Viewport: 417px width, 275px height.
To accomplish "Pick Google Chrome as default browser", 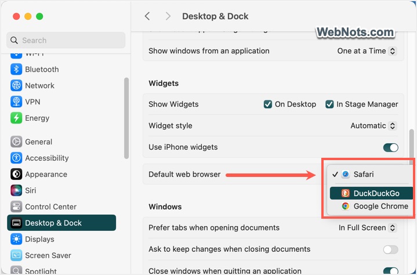I will pos(371,206).
